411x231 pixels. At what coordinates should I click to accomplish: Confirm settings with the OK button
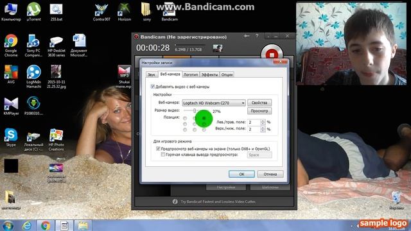point(241,174)
